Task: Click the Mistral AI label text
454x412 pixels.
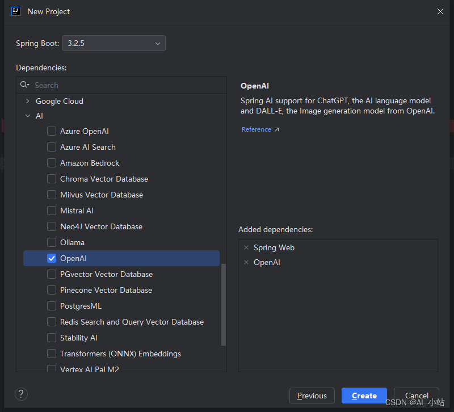Action: pos(77,211)
